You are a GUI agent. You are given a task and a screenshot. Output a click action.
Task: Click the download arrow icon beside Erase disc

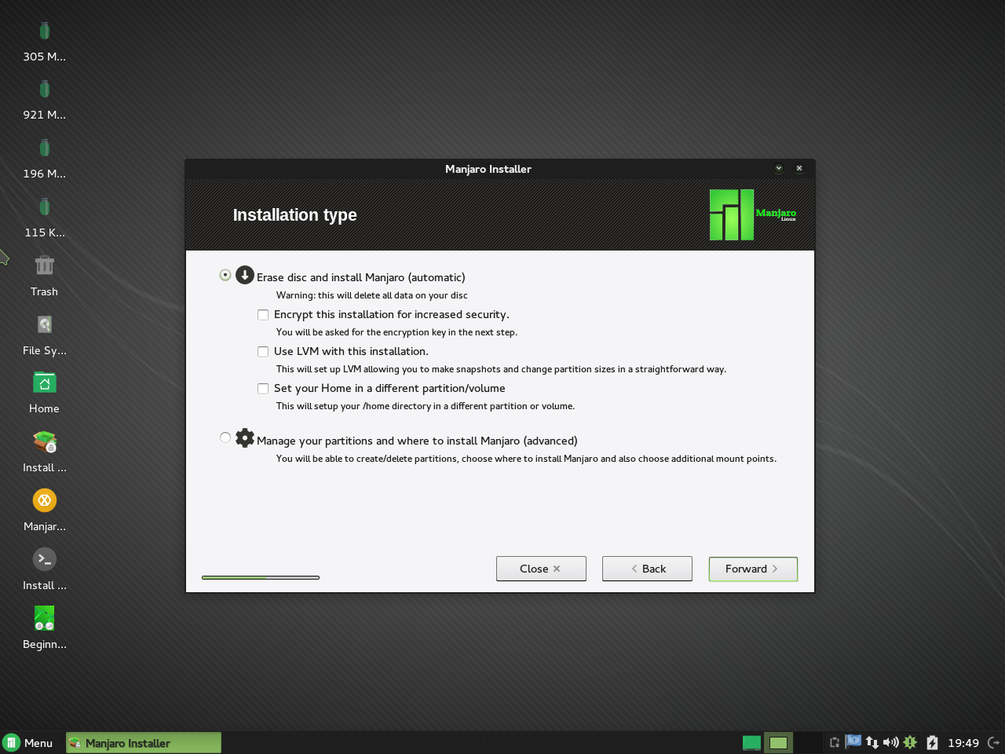click(245, 275)
